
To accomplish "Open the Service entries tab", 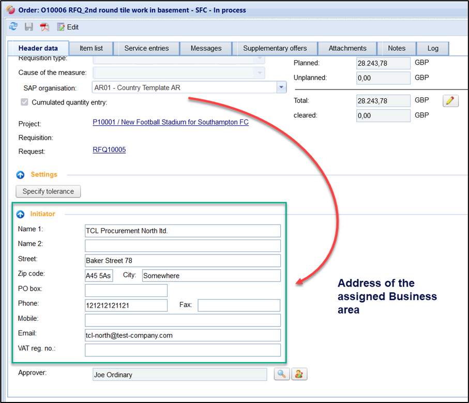I will coord(146,48).
